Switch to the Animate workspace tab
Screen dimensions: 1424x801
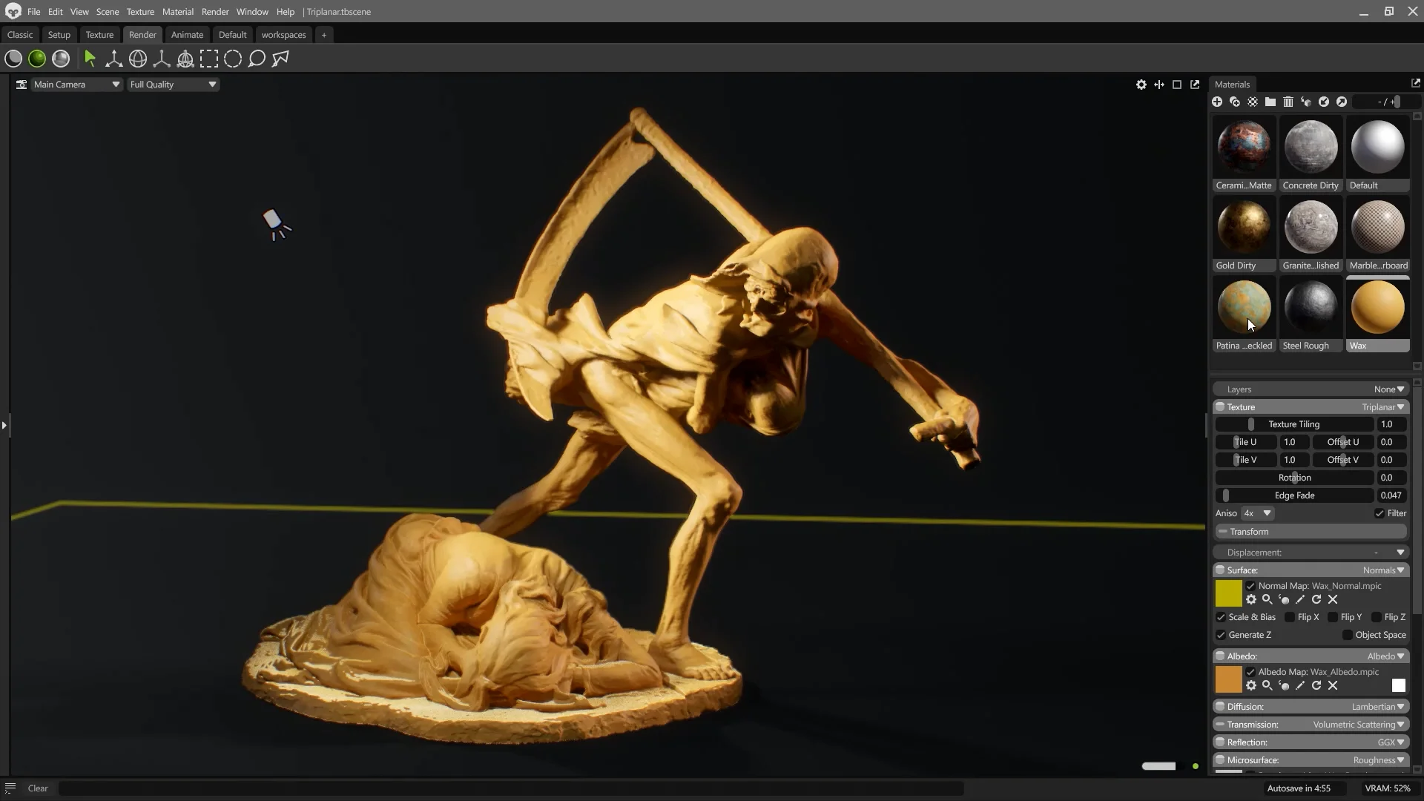click(x=187, y=35)
